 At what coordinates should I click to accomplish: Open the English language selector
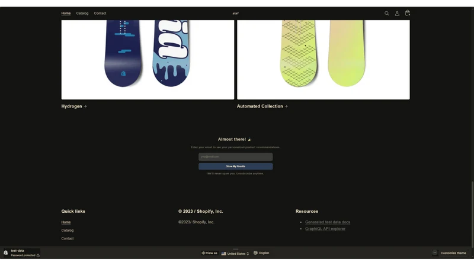pos(261,253)
